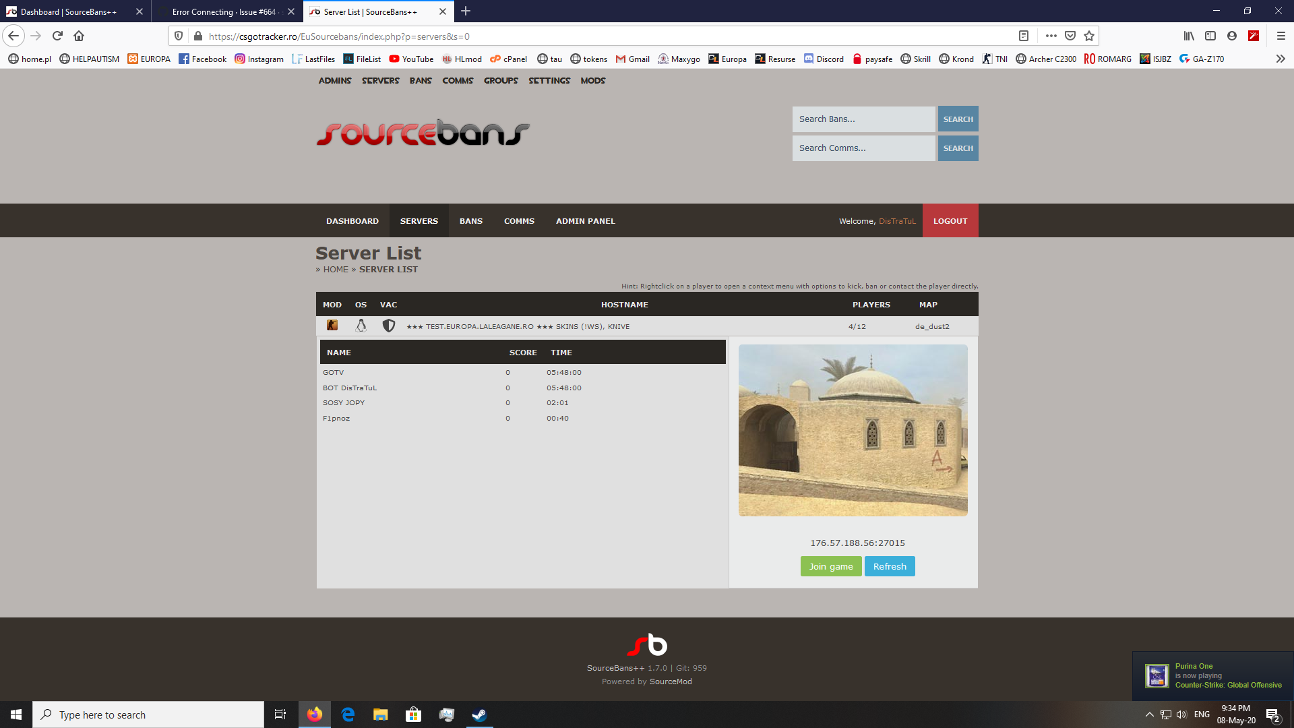The height and width of the screenshot is (728, 1294).
Task: Click the Search Bans input field
Action: [x=863, y=119]
